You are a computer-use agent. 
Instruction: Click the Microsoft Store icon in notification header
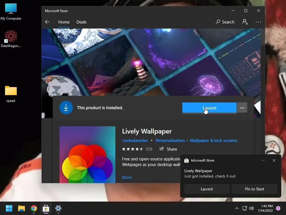tap(186, 160)
